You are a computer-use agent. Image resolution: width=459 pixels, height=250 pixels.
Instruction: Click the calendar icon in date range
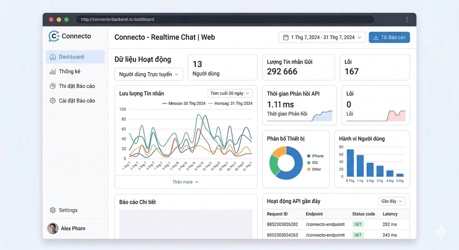coord(285,37)
